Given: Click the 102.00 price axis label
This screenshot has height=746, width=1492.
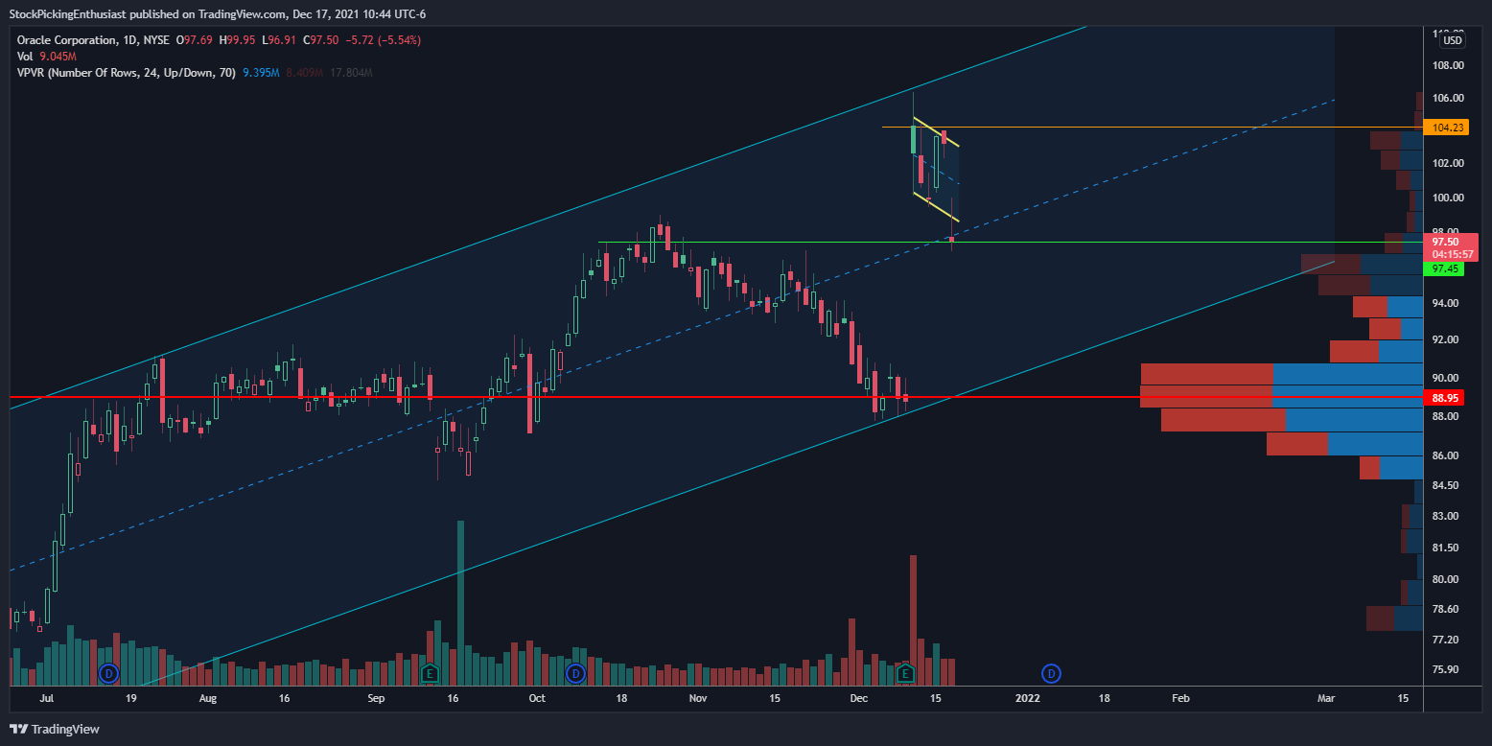Looking at the screenshot, I should [x=1448, y=163].
